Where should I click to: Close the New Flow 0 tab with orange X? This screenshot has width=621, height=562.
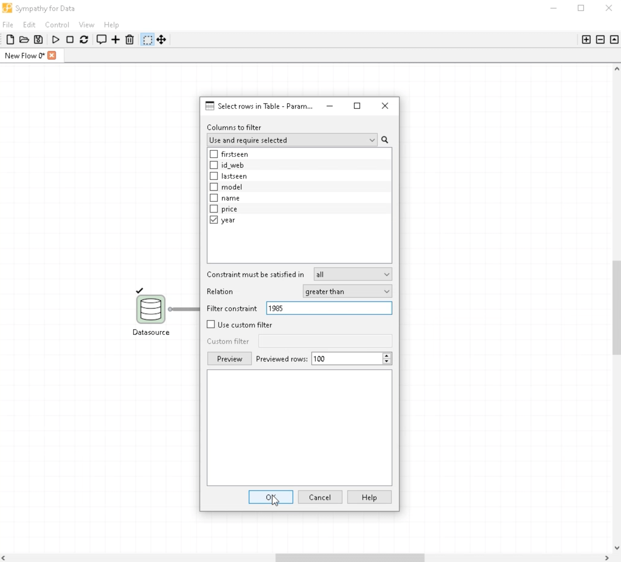(52, 55)
